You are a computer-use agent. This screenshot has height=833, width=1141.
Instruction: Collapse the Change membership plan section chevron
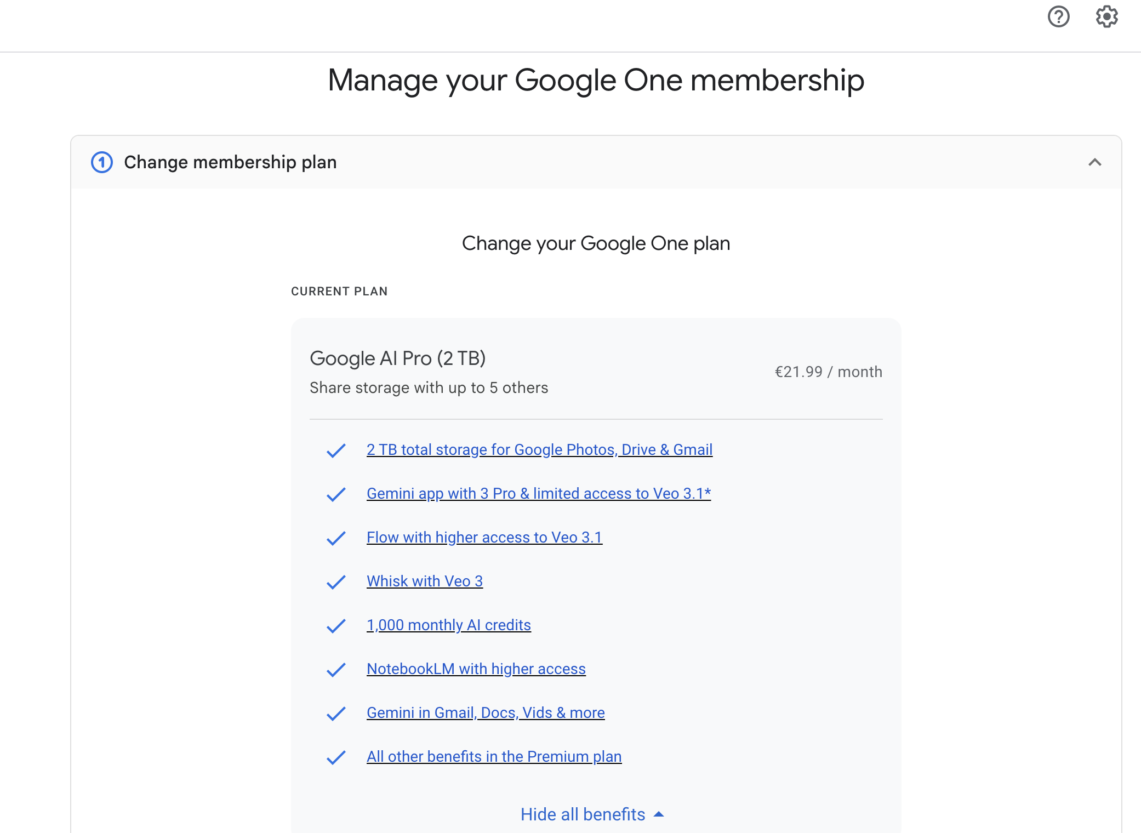(x=1094, y=162)
